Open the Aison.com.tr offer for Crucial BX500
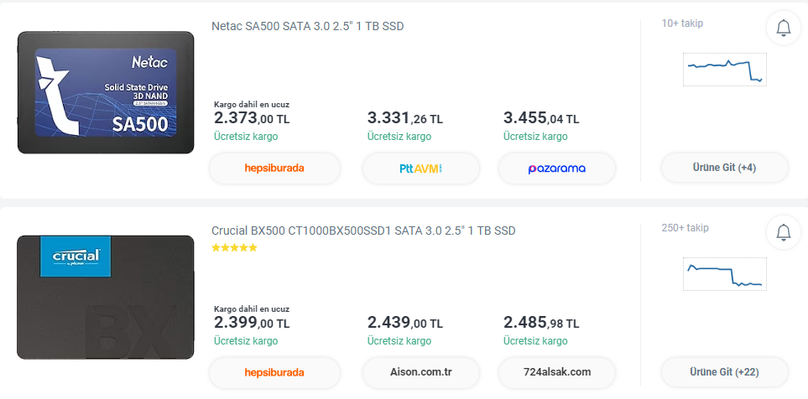The width and height of the screenshot is (808, 399). [421, 372]
